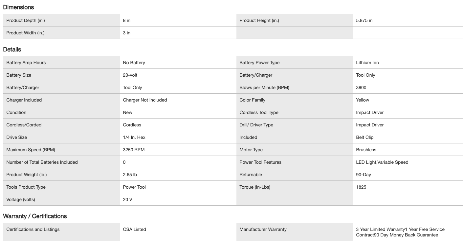
Task: Select the 20-volt battery size value
Action: point(130,75)
